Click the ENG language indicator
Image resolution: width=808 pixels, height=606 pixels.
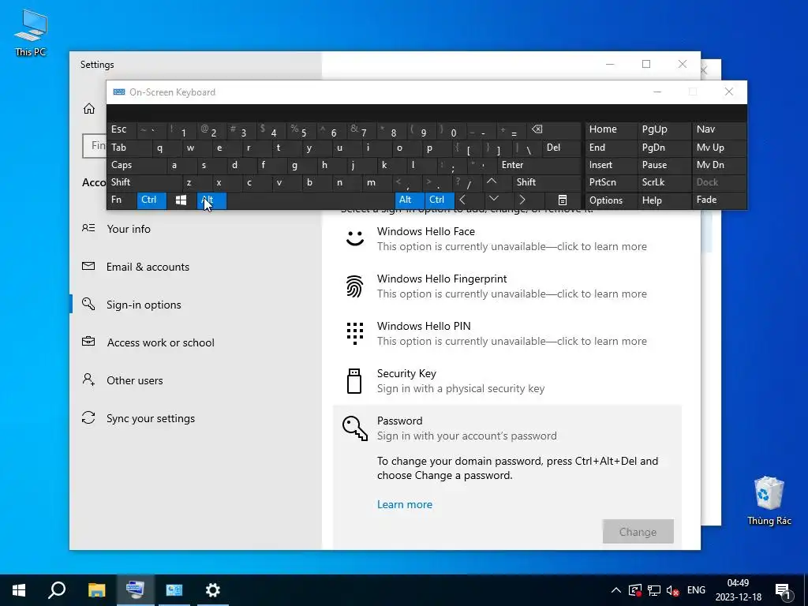[x=696, y=590]
